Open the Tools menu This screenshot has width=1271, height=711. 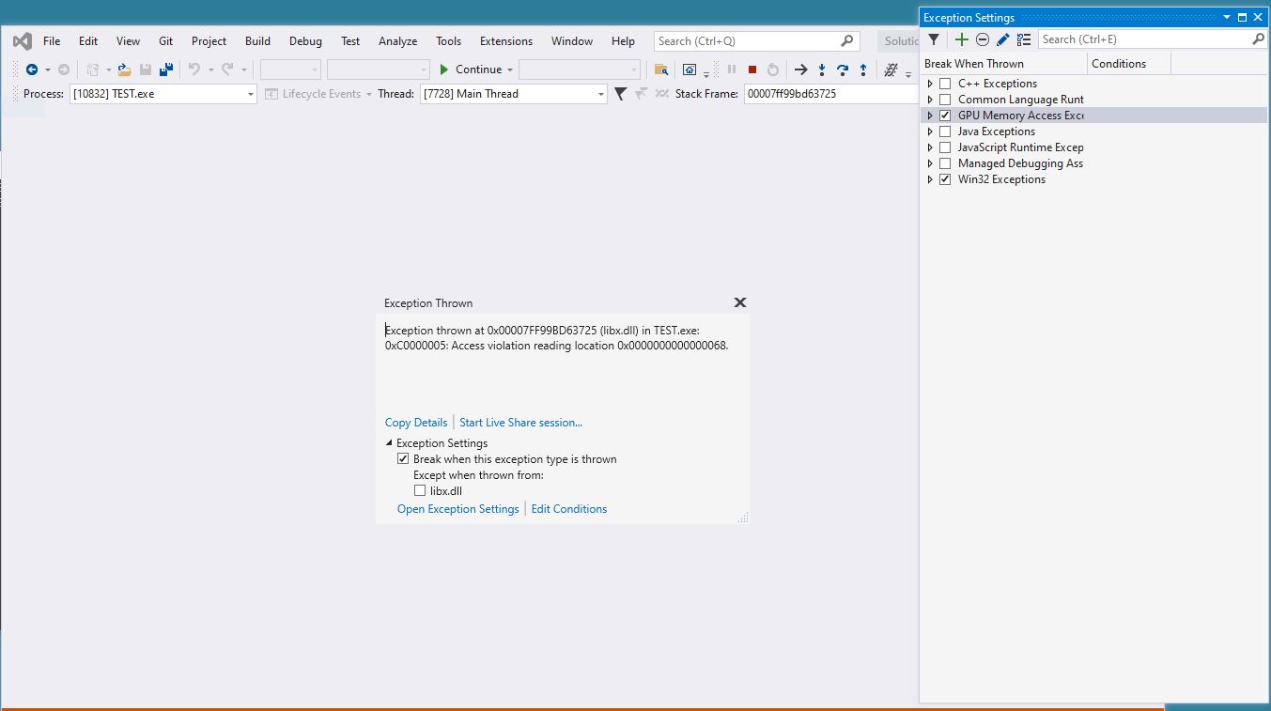coord(448,41)
